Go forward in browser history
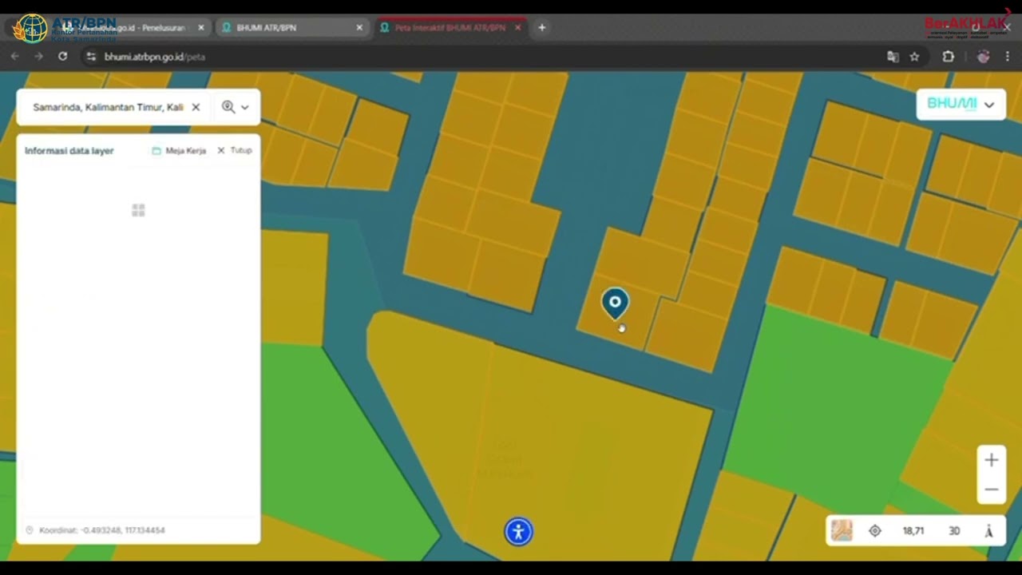Screen dimensions: 1022x575 point(38,57)
